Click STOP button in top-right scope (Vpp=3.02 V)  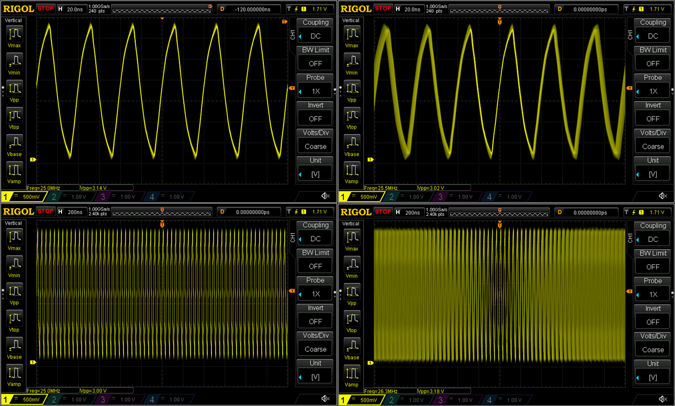[x=383, y=9]
